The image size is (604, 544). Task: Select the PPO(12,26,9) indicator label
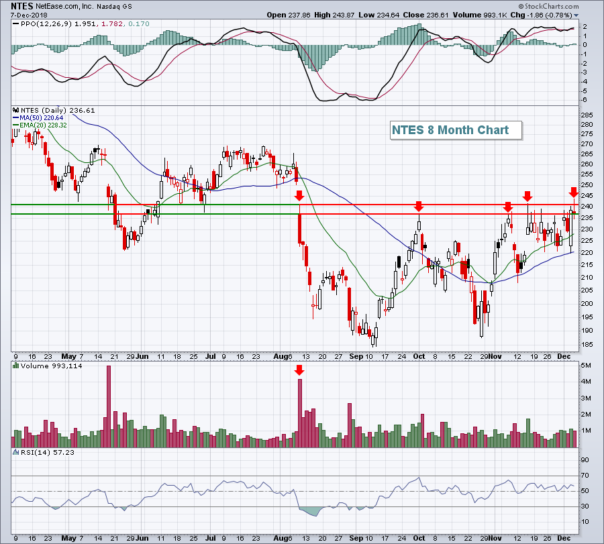pos(46,24)
